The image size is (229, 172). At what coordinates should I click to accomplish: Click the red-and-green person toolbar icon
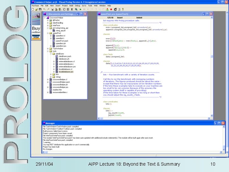point(108,9)
